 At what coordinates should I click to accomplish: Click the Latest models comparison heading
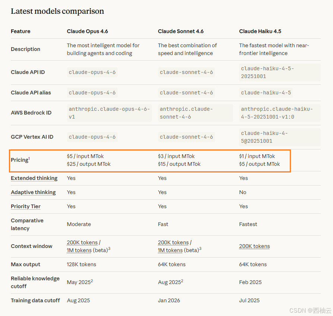tap(57, 11)
